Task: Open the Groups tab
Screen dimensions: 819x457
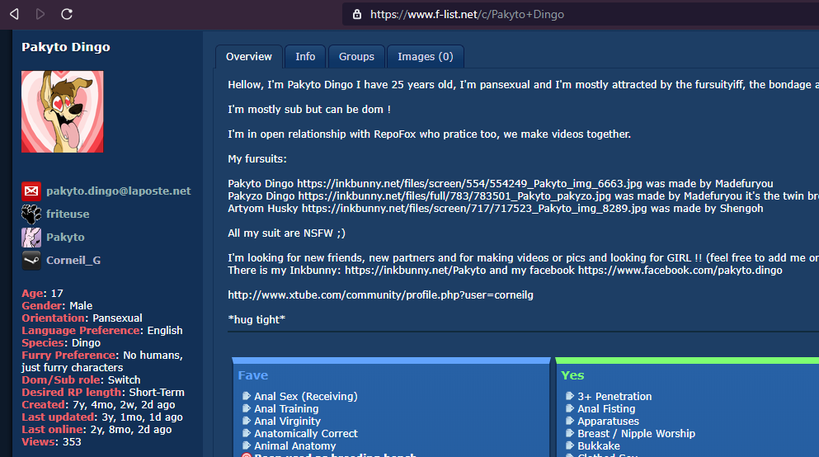Action: [356, 56]
